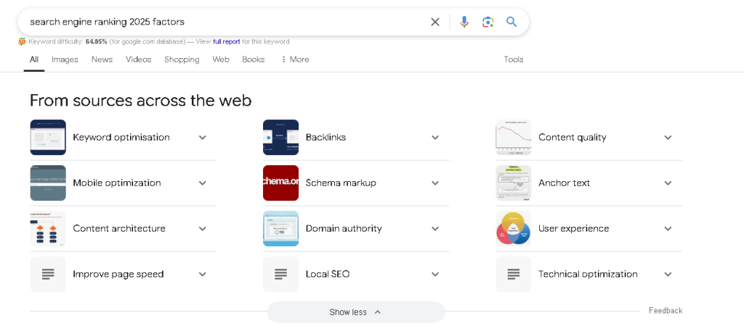744x334 pixels.
Task: Switch to the Images tab
Action: click(x=65, y=59)
